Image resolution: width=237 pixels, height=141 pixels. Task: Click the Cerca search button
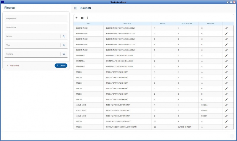[61, 66]
